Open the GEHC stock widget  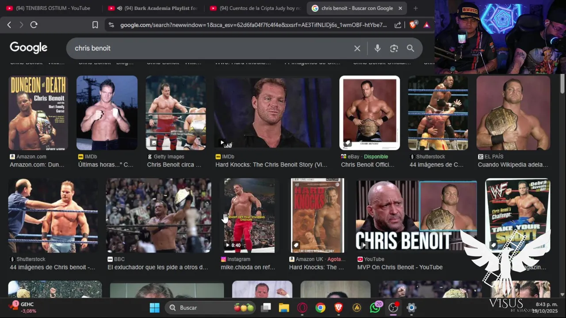tap(23, 307)
